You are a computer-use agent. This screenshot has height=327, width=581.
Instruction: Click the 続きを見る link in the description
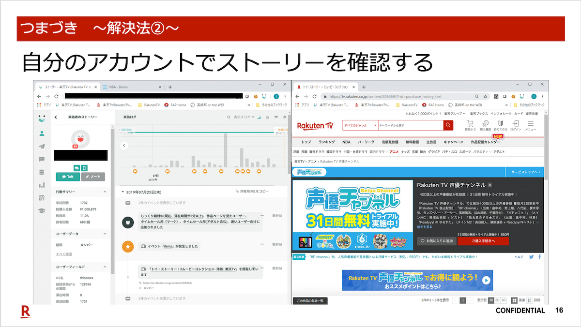(425, 226)
